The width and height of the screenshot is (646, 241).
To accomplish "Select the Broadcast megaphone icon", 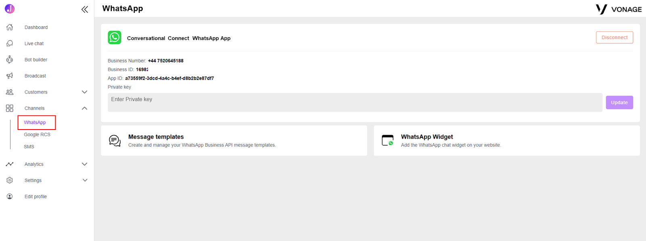I will [10, 75].
